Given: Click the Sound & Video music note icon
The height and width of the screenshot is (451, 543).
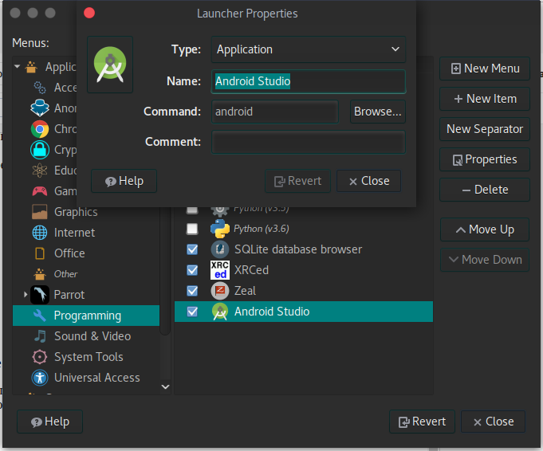Looking at the screenshot, I should tap(40, 336).
